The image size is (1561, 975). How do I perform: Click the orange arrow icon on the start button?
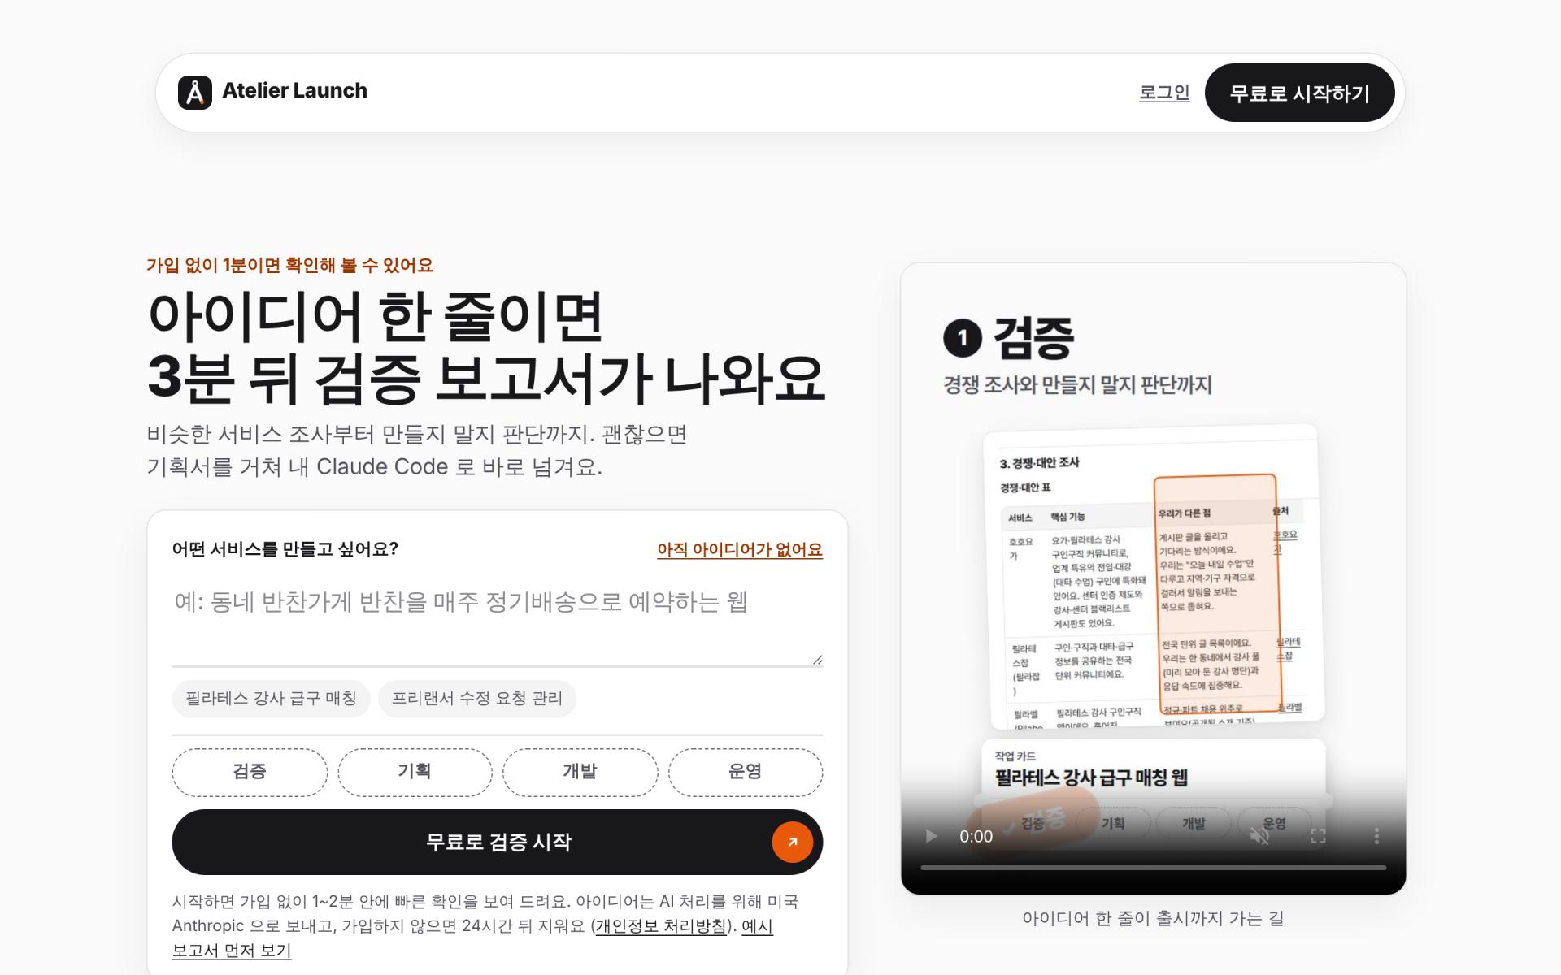(x=793, y=842)
